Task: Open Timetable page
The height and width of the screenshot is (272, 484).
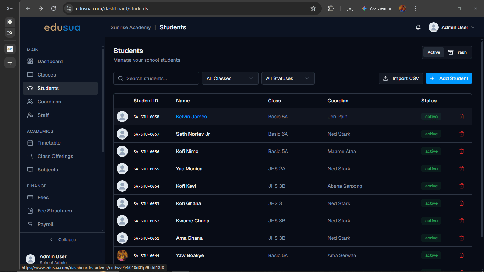Action: 60,143
